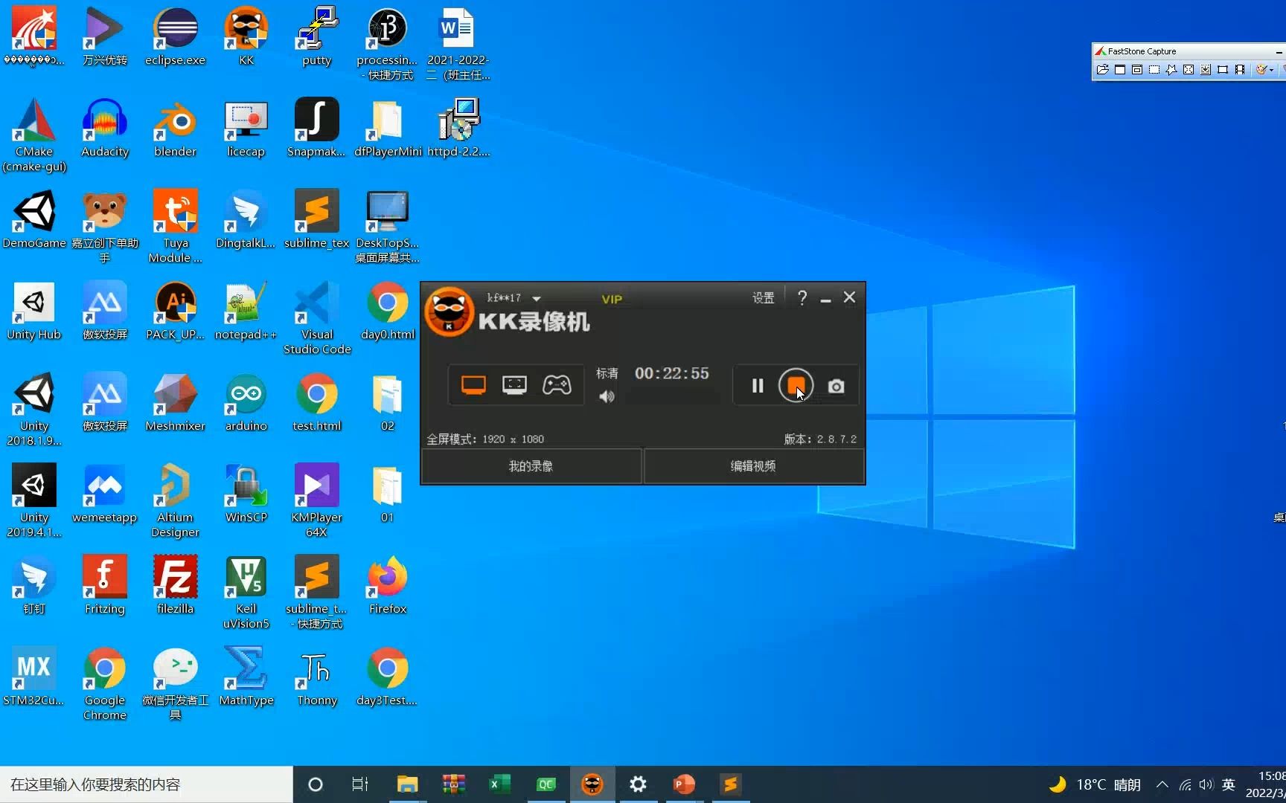Viewport: 1286px width, 803px height.
Task: Open the 18°C 晴朗 weather widget
Action: tap(1095, 784)
